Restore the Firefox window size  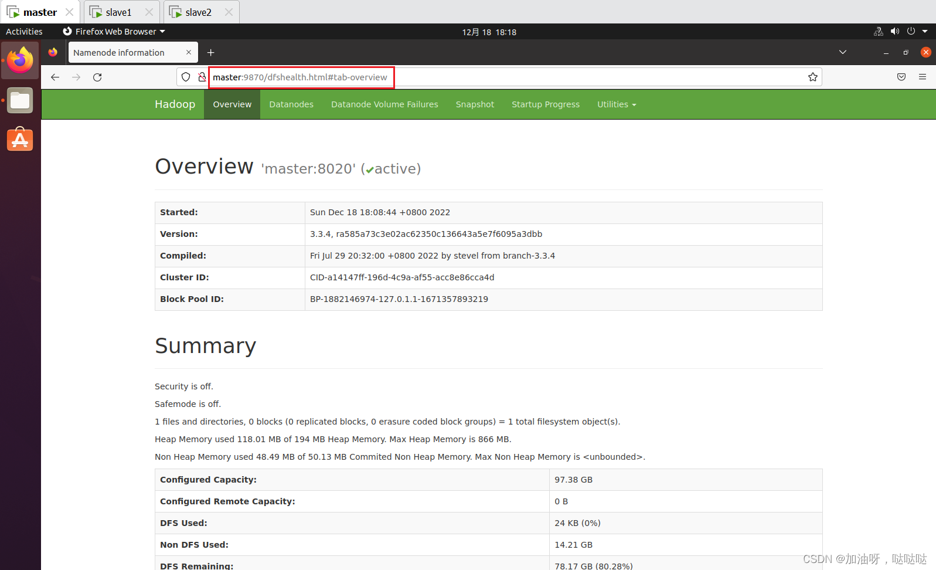[x=906, y=52]
